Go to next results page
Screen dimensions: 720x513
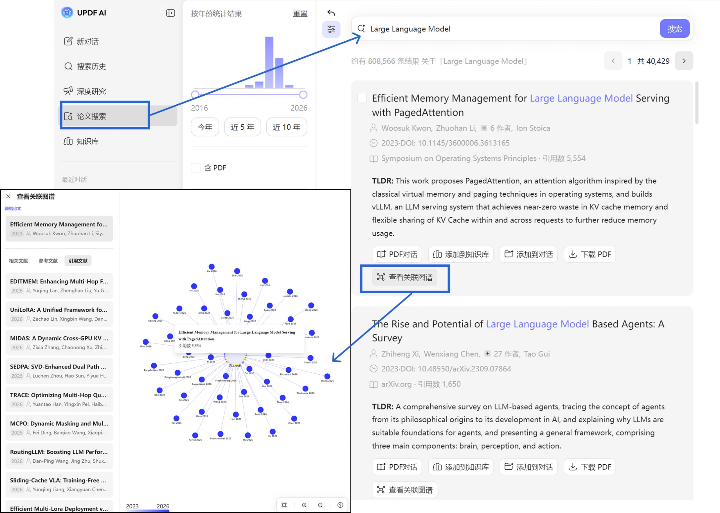click(x=684, y=61)
